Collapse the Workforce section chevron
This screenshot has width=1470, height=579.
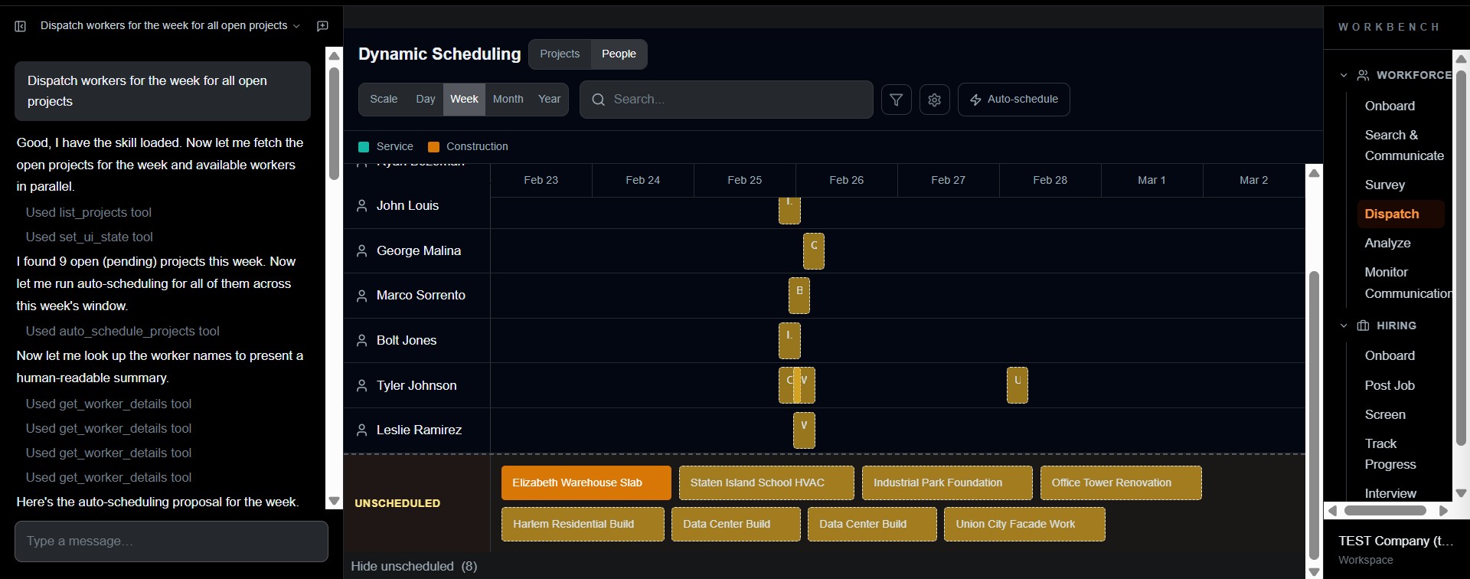(1344, 75)
